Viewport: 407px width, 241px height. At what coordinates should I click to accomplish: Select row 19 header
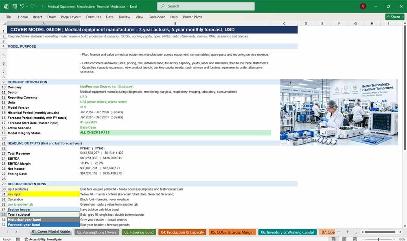coord(4,133)
